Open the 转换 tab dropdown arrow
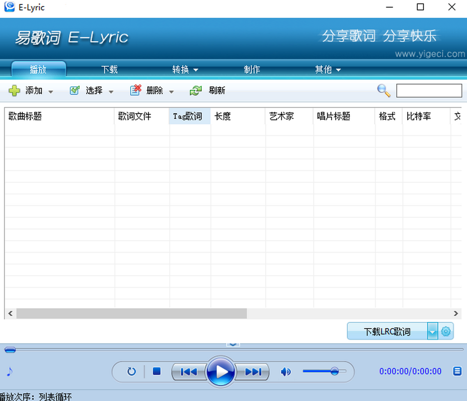 coord(196,70)
